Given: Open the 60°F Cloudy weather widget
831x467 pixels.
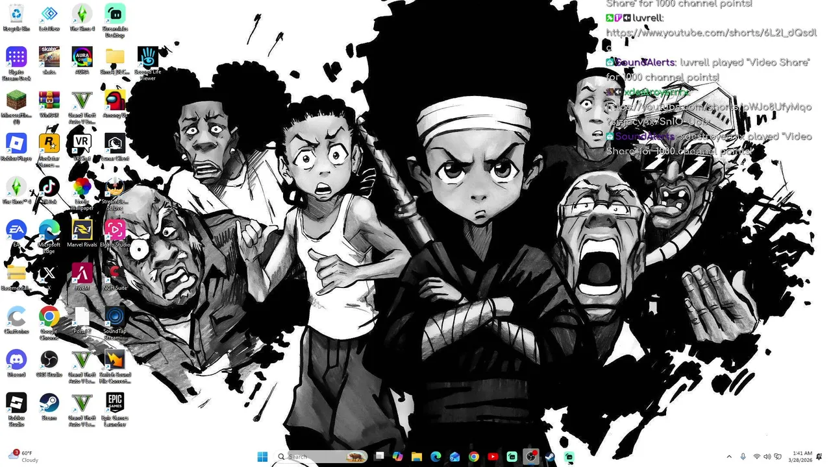Looking at the screenshot, I should pyautogui.click(x=23, y=457).
